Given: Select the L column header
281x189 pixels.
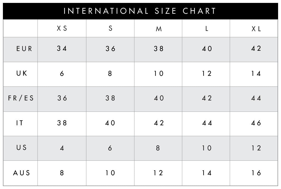Looking at the screenshot, I should (207, 29).
